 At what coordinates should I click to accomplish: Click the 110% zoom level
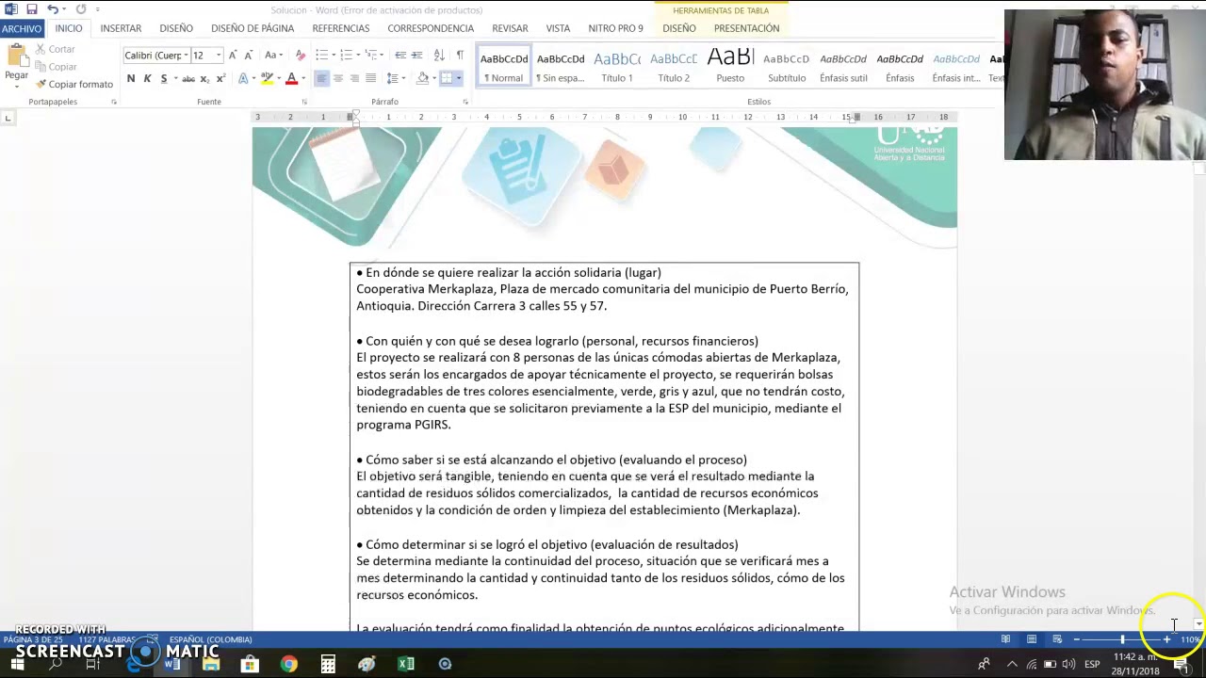click(1191, 639)
